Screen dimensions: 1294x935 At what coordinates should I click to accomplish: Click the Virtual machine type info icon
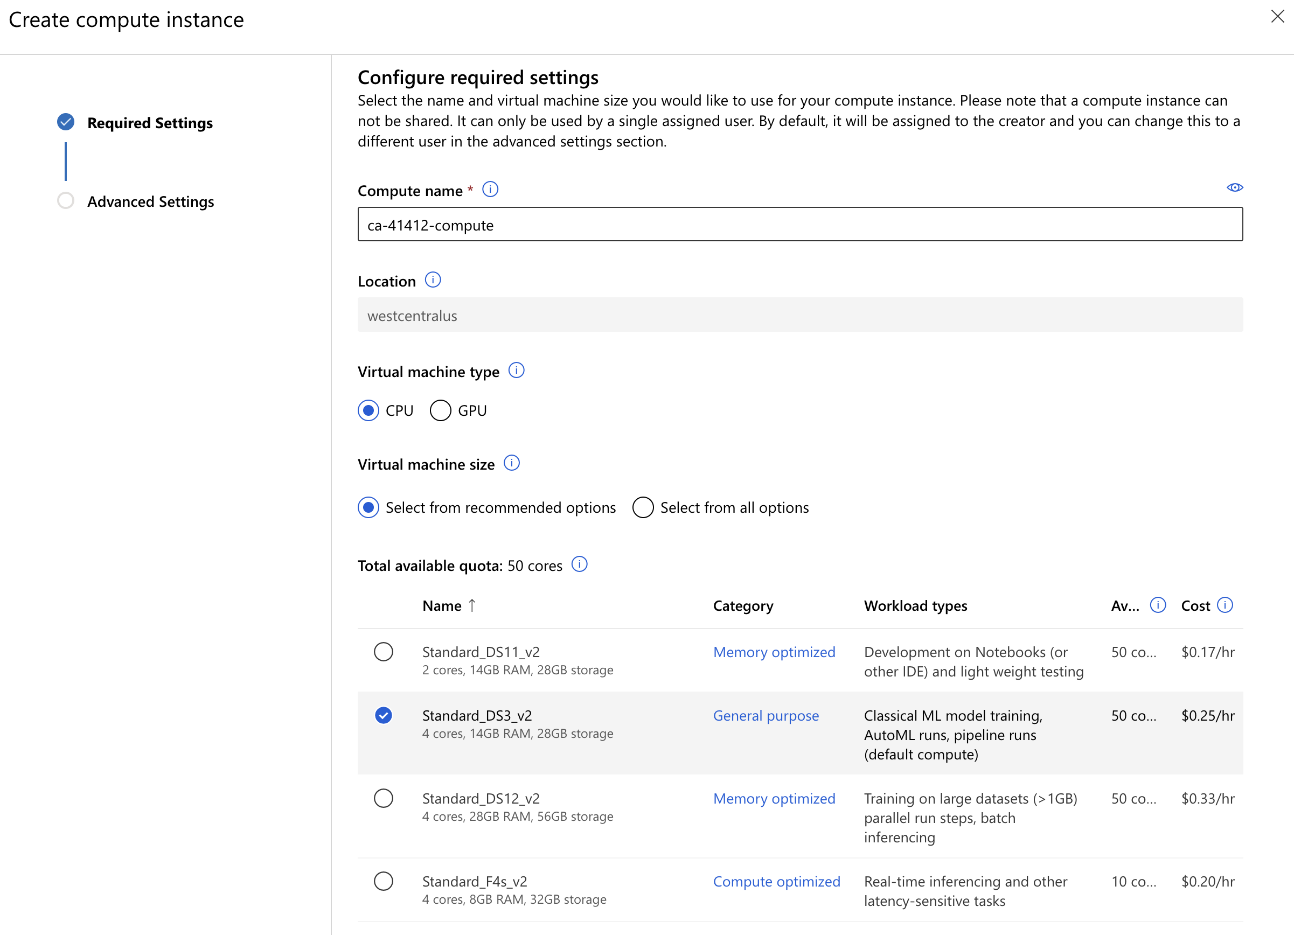[516, 370]
